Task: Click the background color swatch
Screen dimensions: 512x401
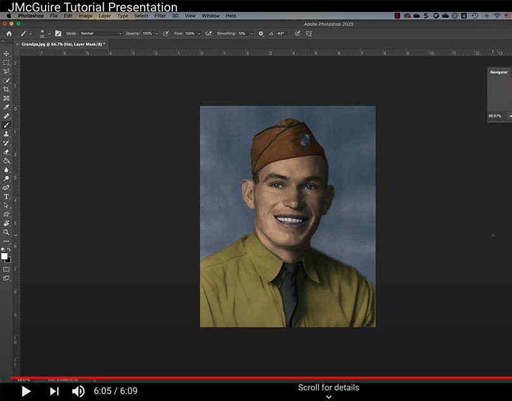Action: coord(8,261)
